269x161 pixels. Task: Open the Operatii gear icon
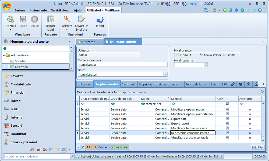pyautogui.click(x=10, y=19)
